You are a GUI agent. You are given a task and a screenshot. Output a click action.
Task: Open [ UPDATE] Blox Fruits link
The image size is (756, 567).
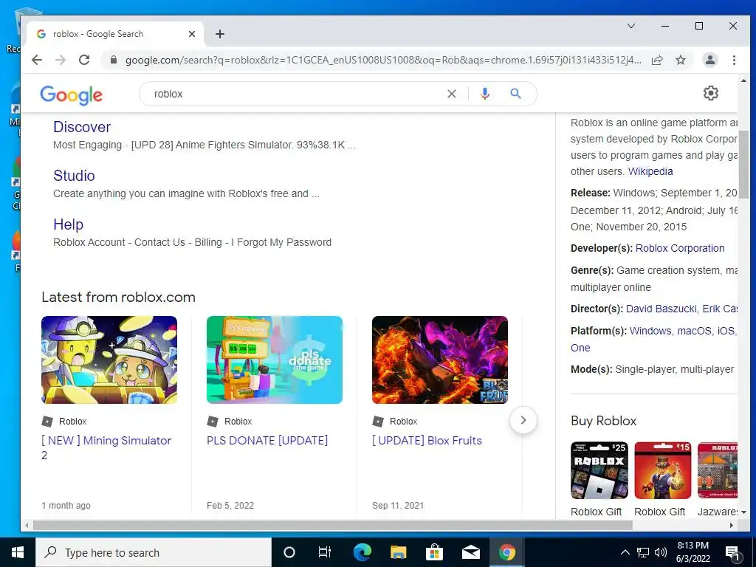[427, 440]
